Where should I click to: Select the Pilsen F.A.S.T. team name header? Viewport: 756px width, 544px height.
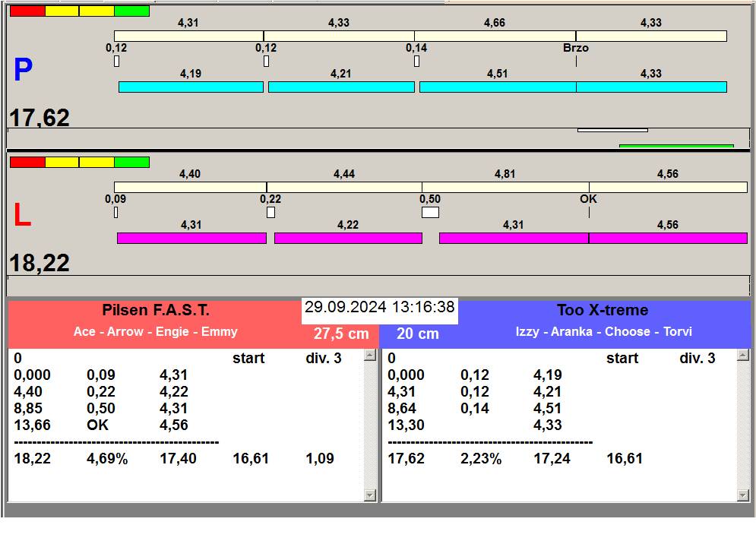(156, 311)
